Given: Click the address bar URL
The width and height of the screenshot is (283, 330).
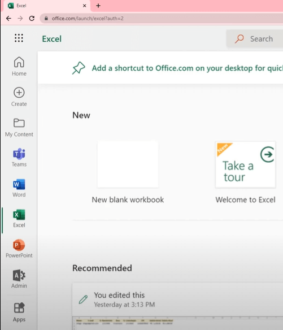Looking at the screenshot, I should tap(88, 19).
